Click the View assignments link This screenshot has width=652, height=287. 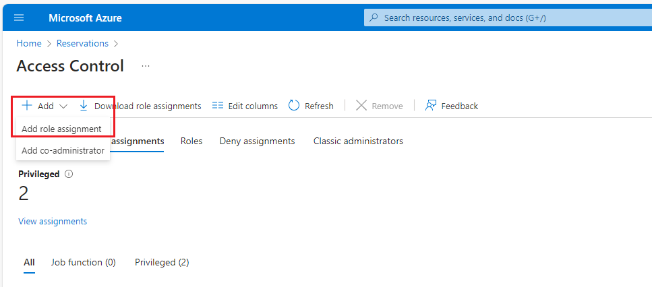point(53,221)
